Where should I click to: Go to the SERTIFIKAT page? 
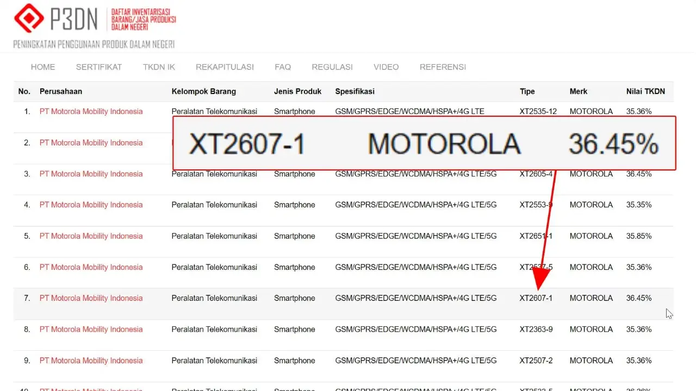[99, 67]
